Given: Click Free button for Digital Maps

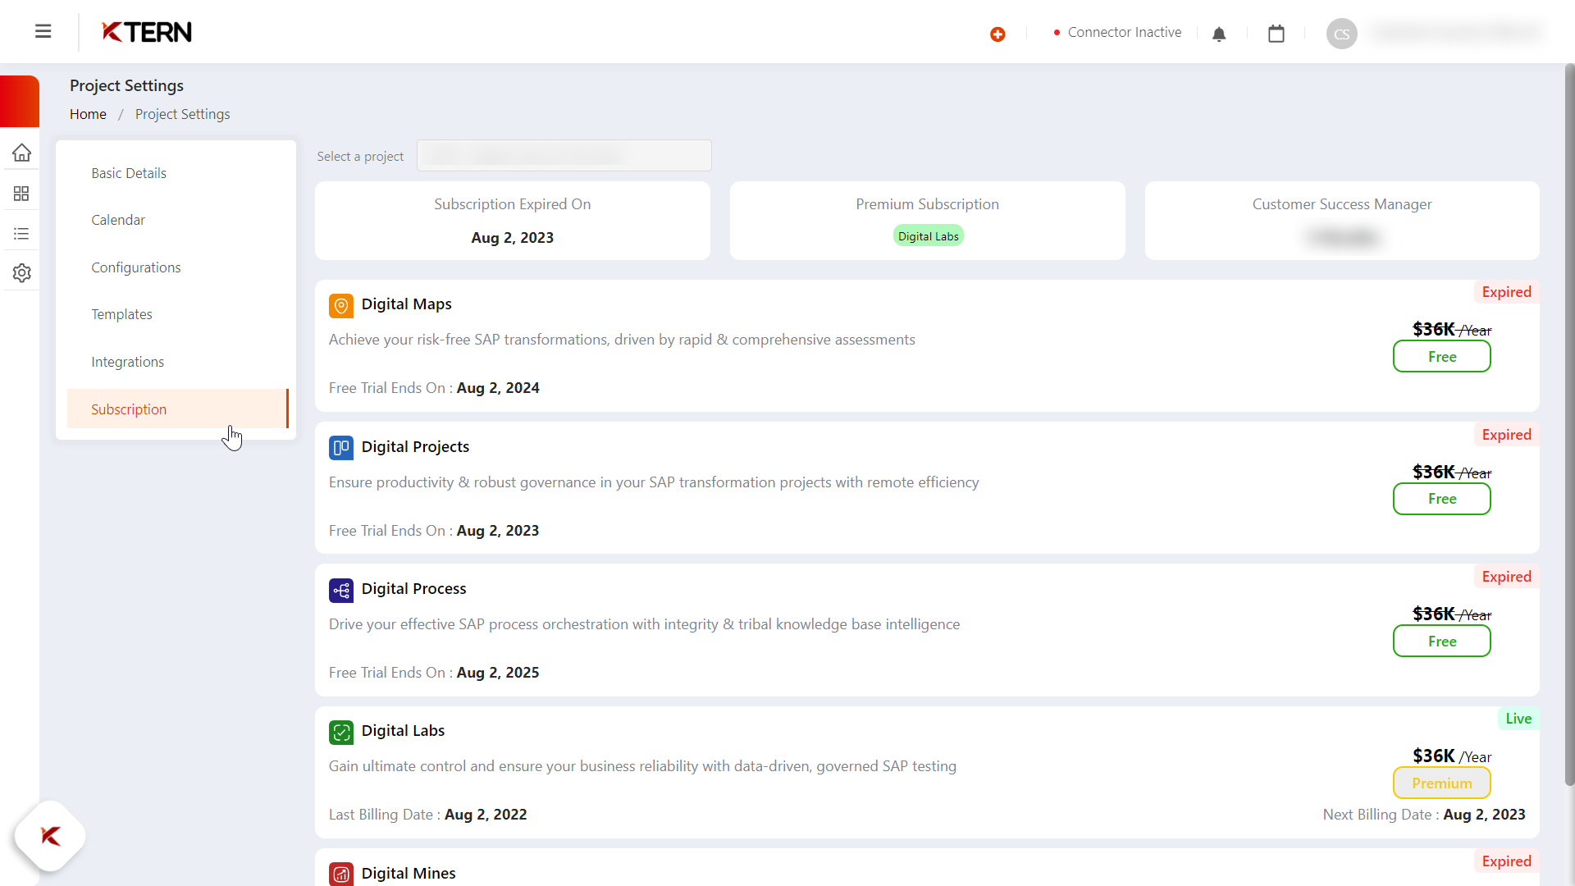Looking at the screenshot, I should (x=1441, y=356).
